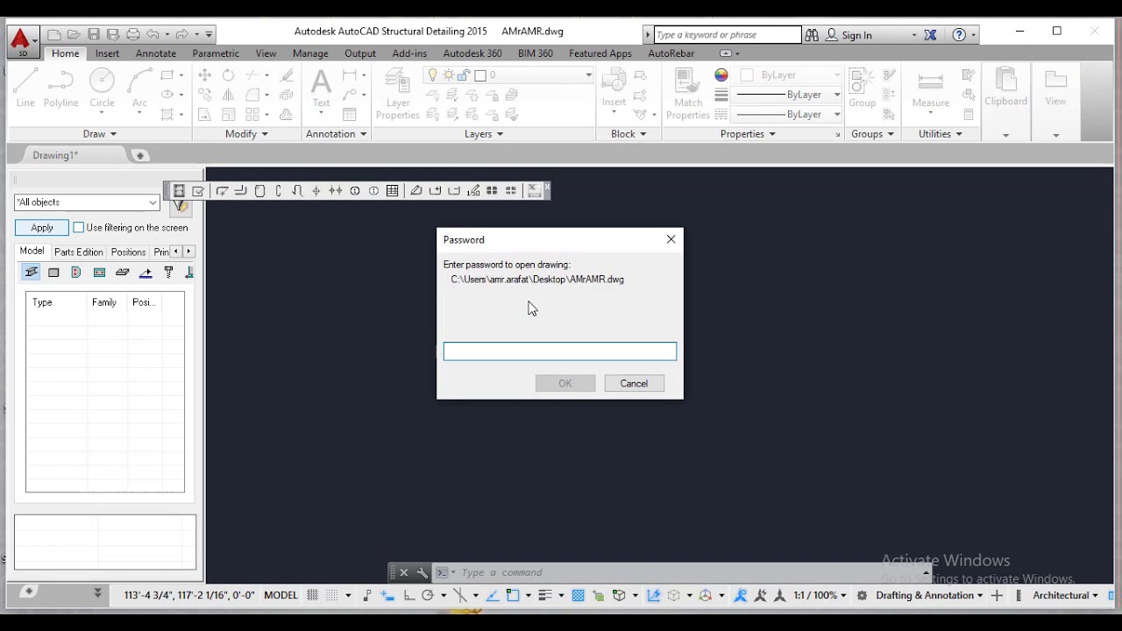1122x631 pixels.
Task: Click the Move tool in Modify panel
Action: (204, 75)
